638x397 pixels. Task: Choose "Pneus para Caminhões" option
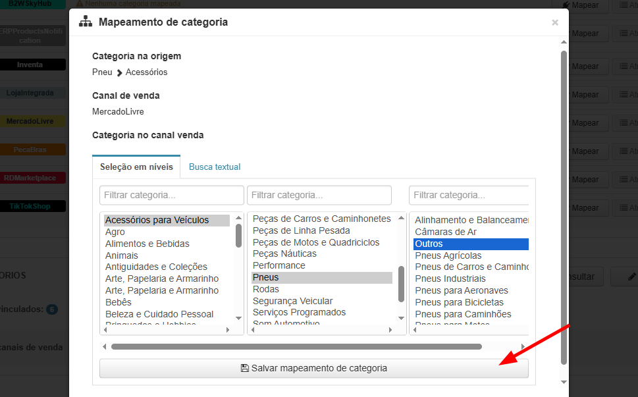click(464, 314)
